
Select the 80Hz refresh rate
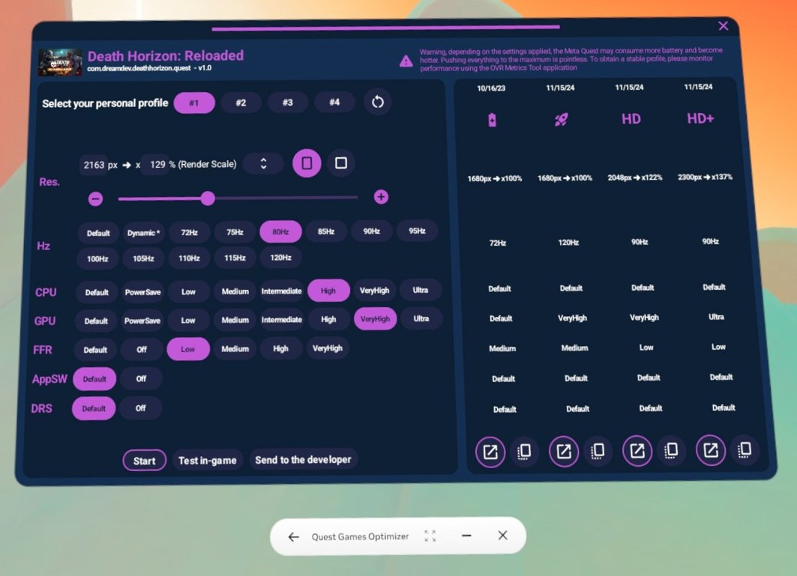tap(280, 231)
